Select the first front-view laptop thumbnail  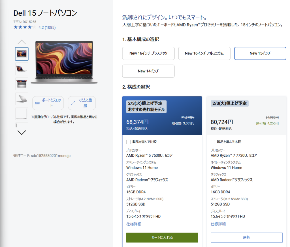coord(22,54)
